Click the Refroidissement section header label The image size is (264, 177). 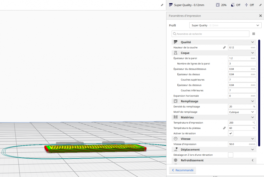pyautogui.click(x=192, y=160)
